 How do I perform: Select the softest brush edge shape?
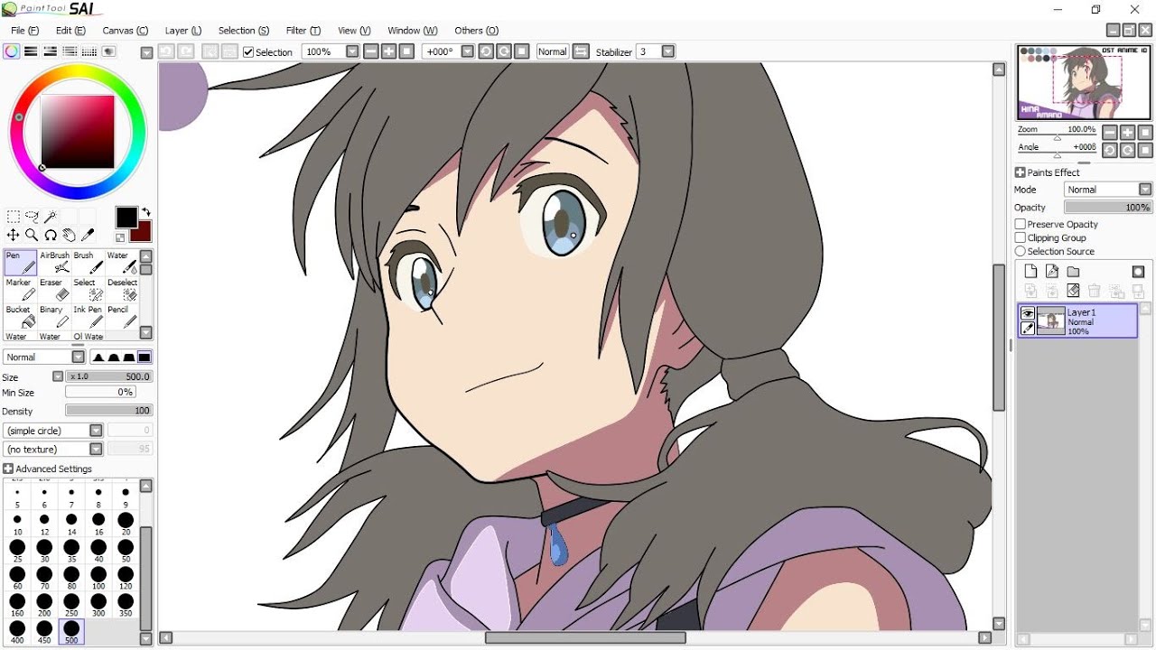tap(98, 357)
